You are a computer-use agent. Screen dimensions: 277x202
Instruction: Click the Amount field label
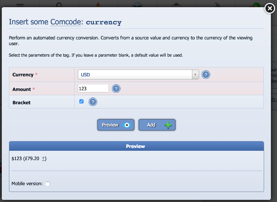[22, 90]
